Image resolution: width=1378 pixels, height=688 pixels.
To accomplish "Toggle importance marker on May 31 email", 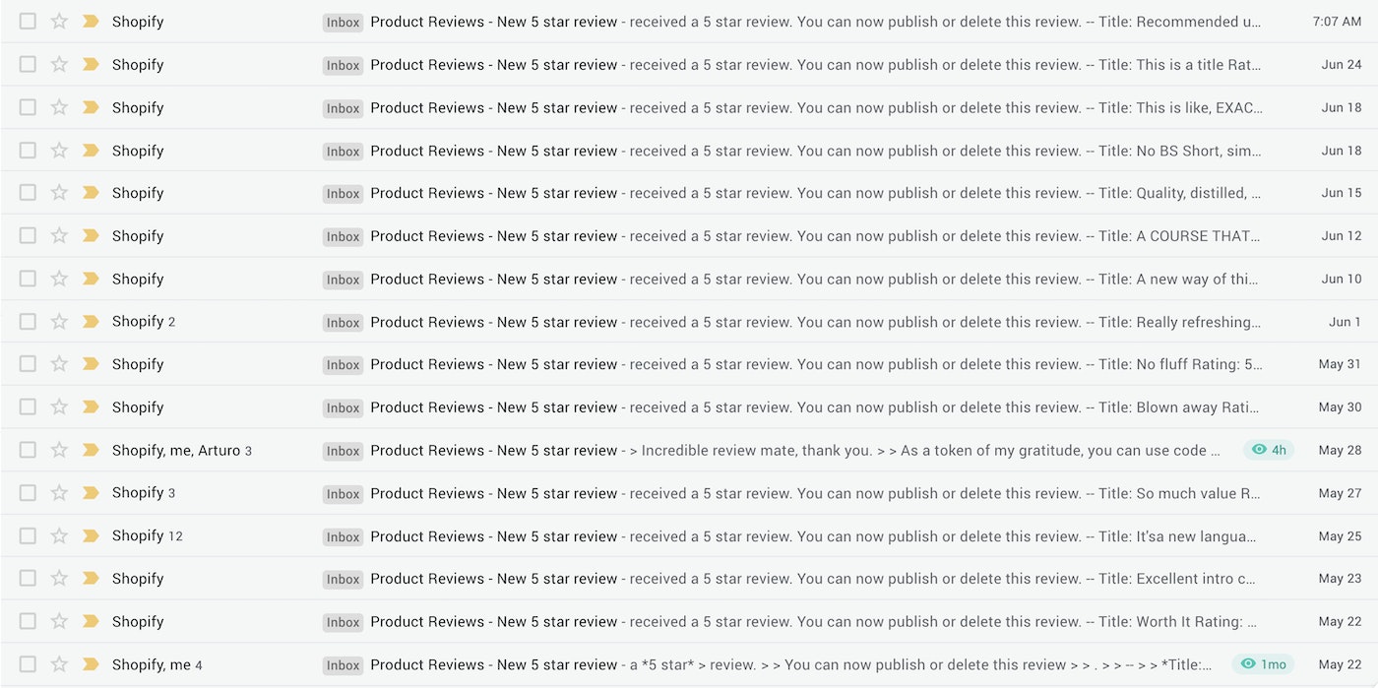I will coord(91,364).
